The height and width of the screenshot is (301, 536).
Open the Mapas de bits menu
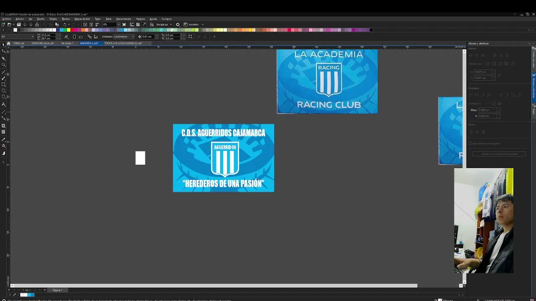[82, 19]
